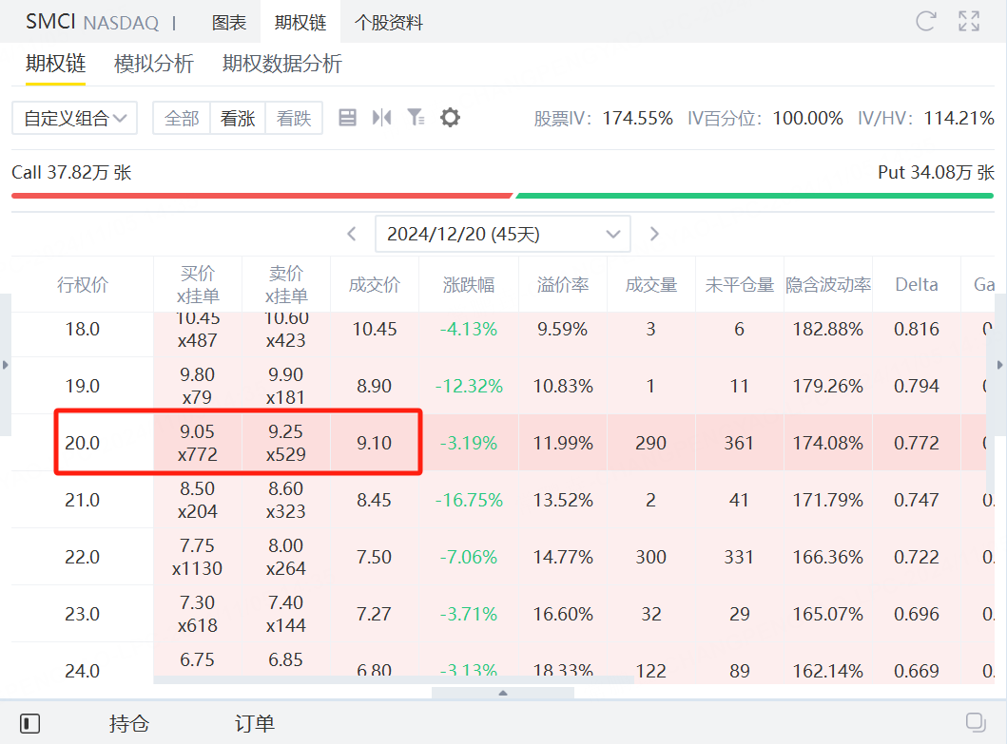Open the 持仓 bottom tab
The width and height of the screenshot is (1007, 744).
click(x=129, y=723)
